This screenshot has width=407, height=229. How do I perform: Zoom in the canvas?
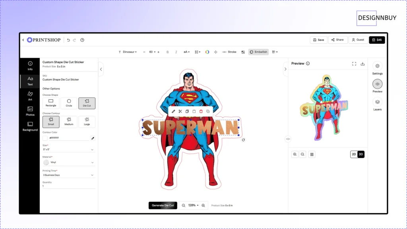click(x=203, y=206)
